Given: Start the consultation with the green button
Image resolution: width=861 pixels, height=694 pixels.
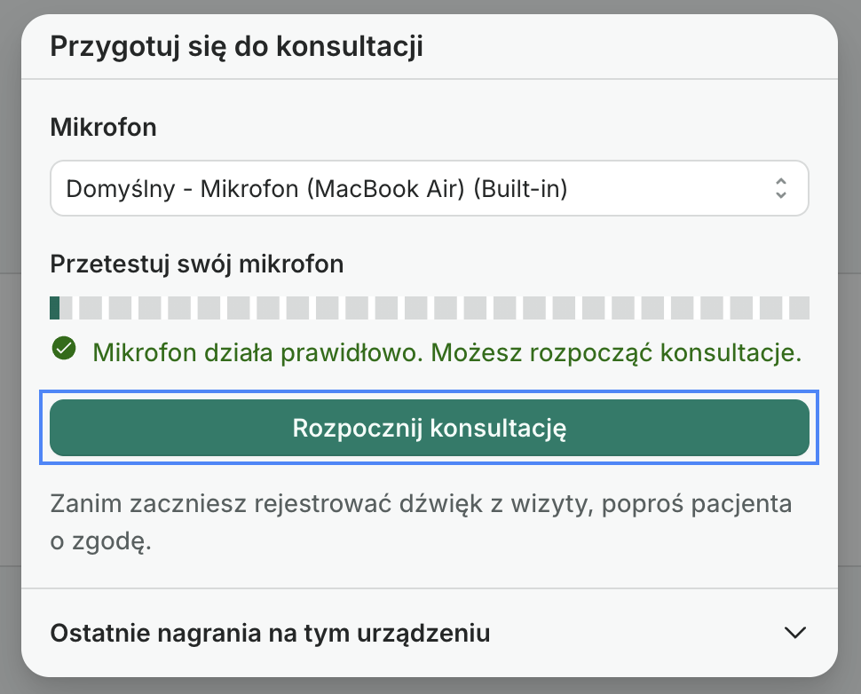Looking at the screenshot, I should pos(430,428).
